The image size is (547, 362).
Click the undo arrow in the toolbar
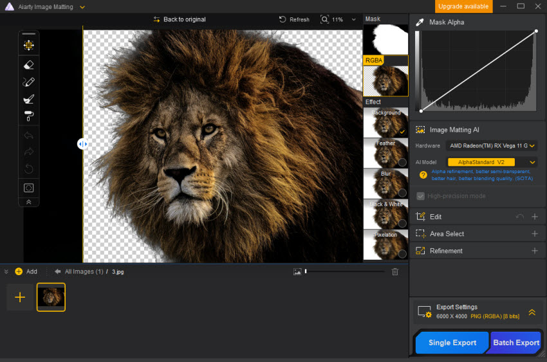28,135
